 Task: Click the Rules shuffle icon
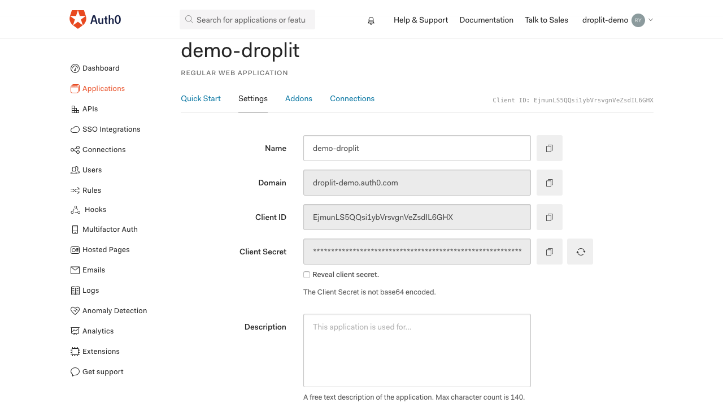click(75, 190)
